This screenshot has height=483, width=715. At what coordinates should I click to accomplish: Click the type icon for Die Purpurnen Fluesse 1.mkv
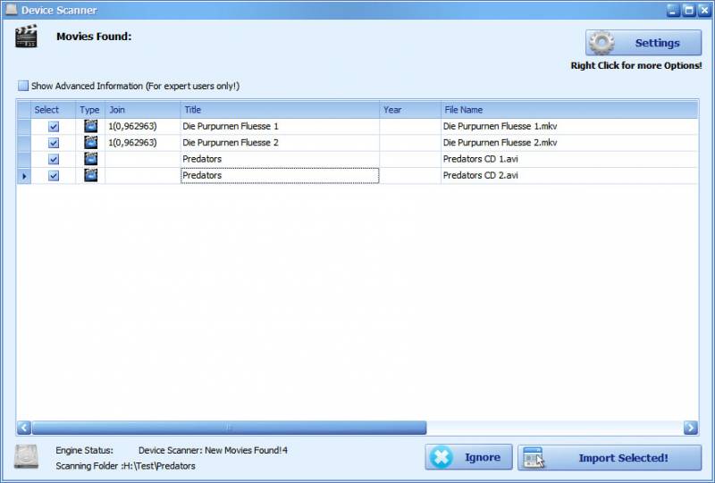tap(91, 126)
